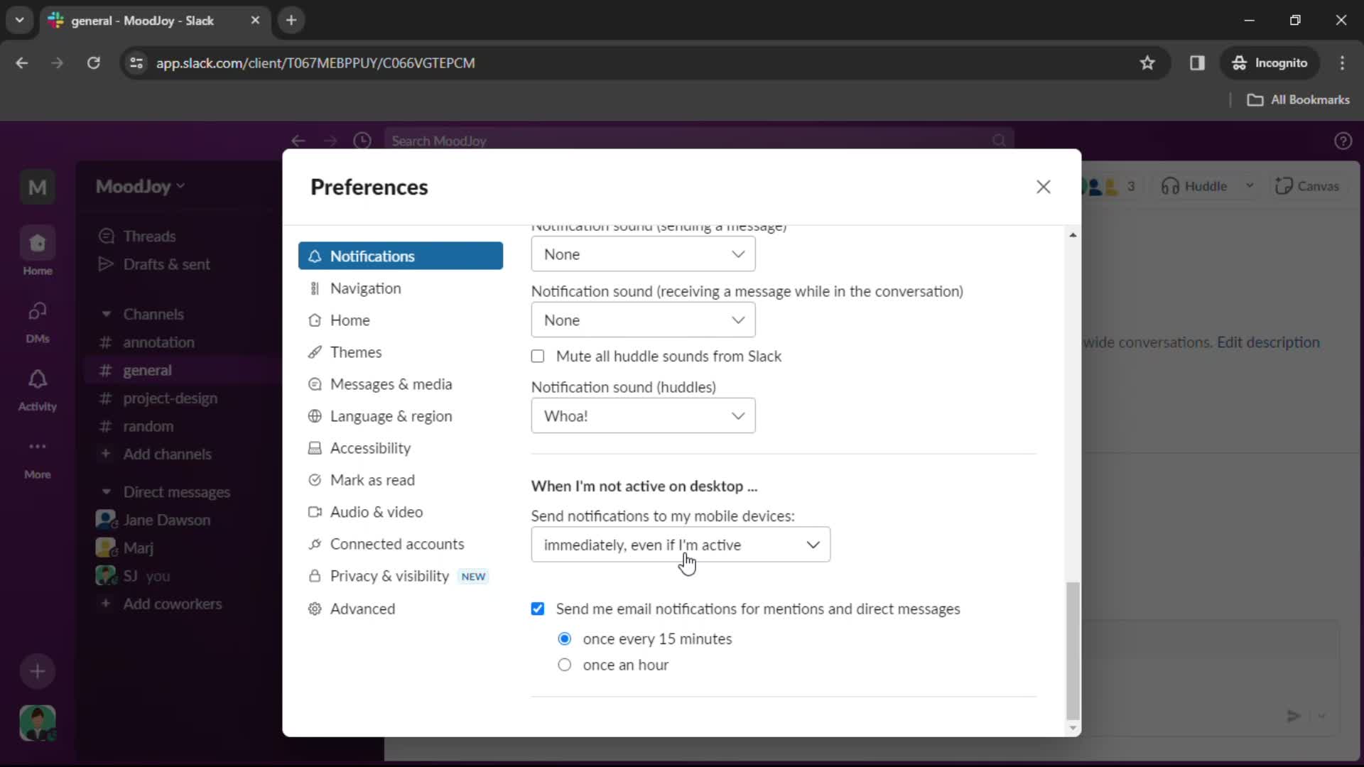Expand notification sound receiving dropdown
The width and height of the screenshot is (1364, 767).
click(644, 320)
